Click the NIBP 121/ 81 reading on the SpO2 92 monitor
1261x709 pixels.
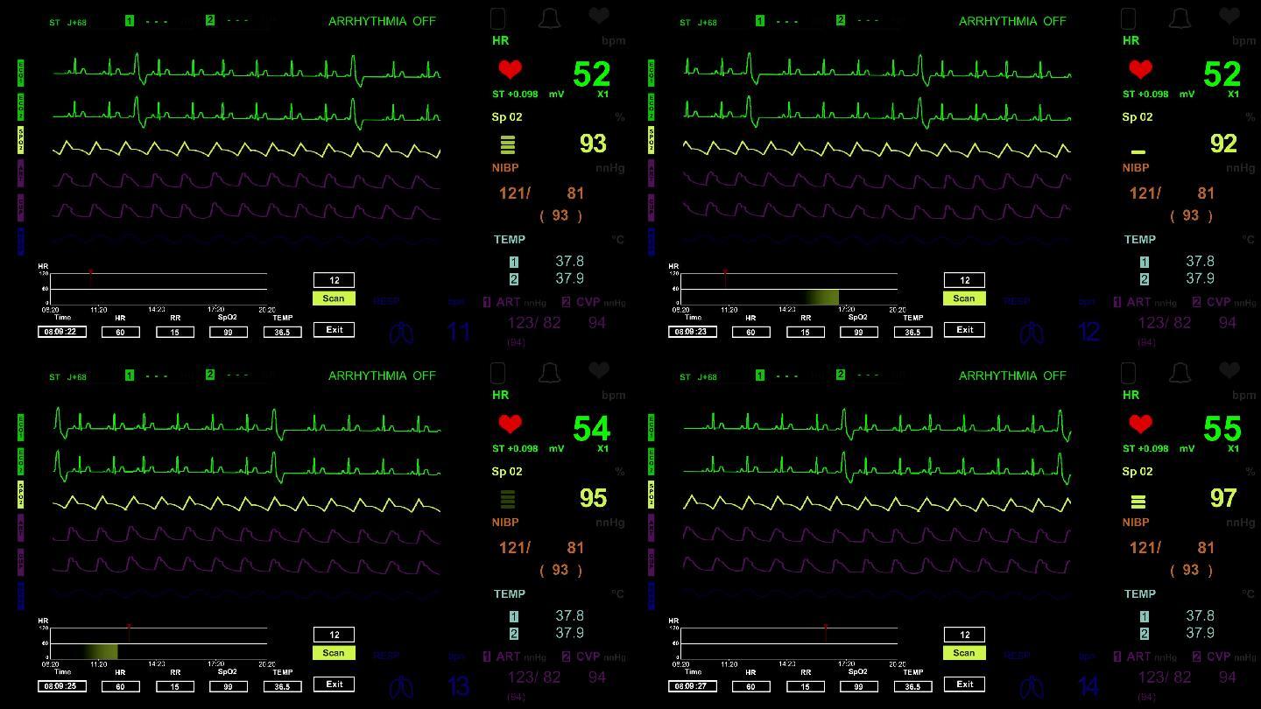point(1173,193)
